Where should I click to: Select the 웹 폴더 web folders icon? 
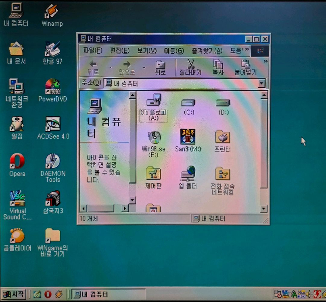188,174
